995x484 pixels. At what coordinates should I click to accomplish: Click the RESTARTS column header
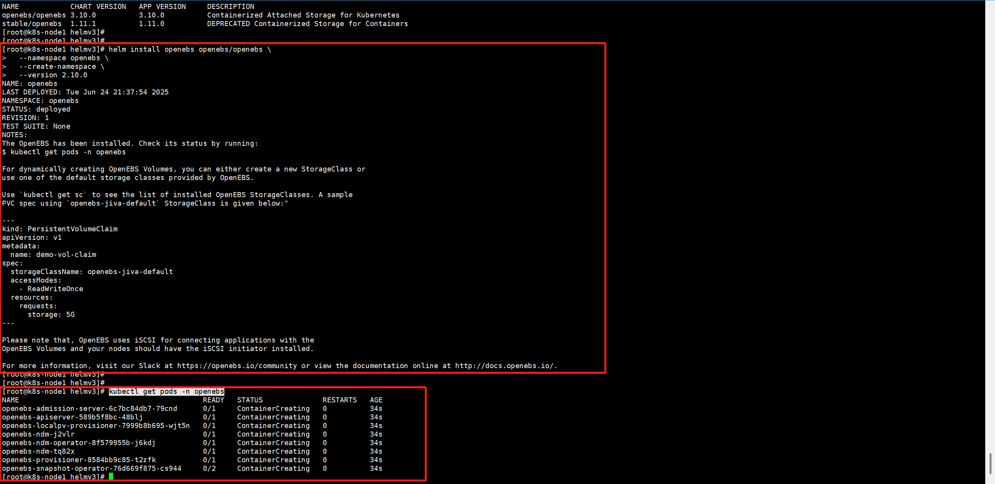[x=340, y=400]
